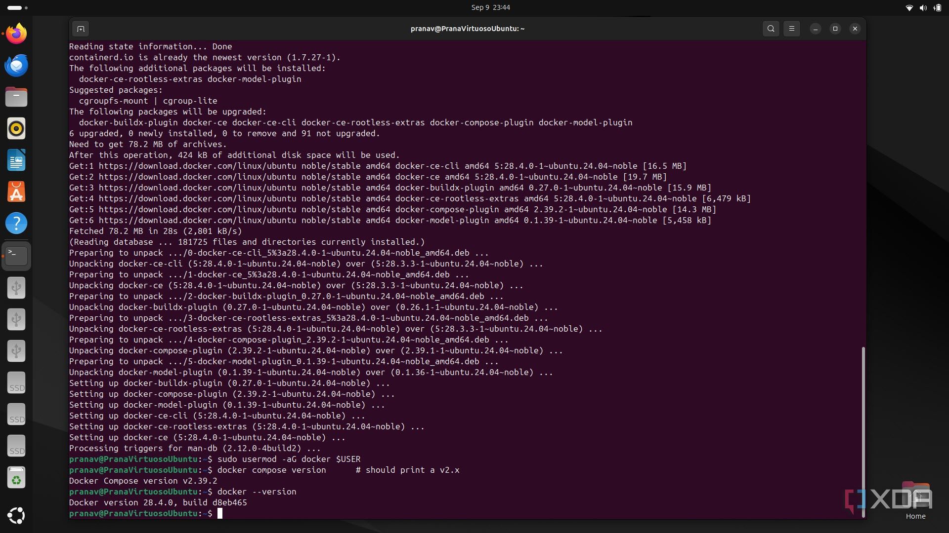
Task: Click the 'sudo usermod -aG docker $USER' command
Action: (x=289, y=459)
